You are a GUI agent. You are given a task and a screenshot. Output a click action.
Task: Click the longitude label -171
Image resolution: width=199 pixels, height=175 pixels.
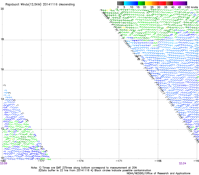pyautogui.click(x=119, y=161)
